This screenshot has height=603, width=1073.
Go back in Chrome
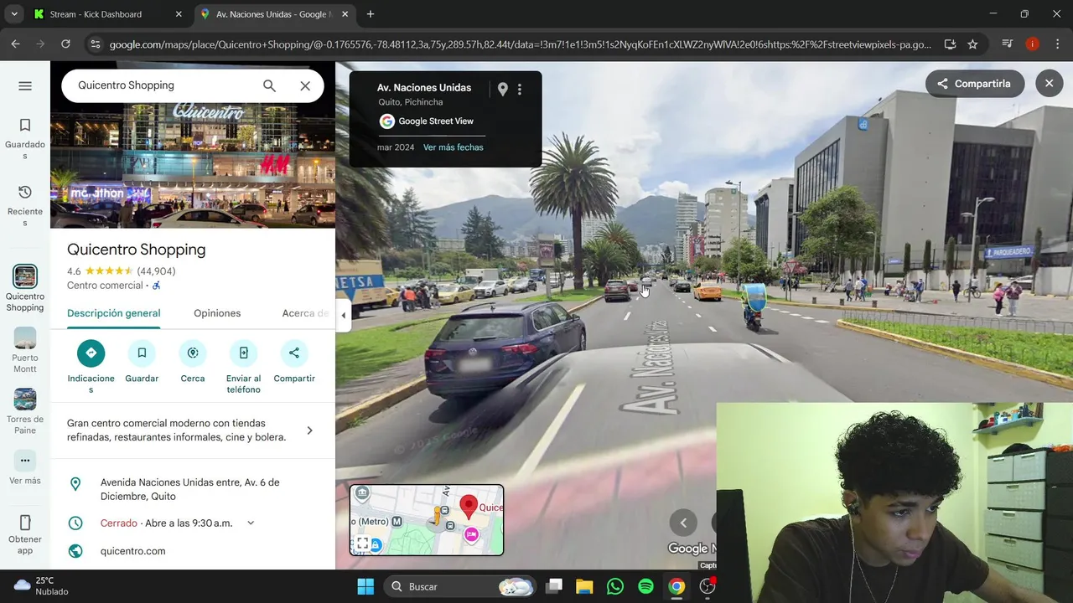(x=15, y=44)
